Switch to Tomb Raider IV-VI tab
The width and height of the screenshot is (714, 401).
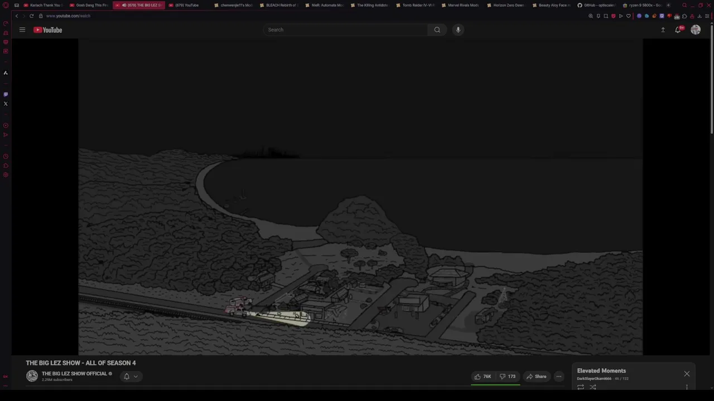[x=416, y=5]
